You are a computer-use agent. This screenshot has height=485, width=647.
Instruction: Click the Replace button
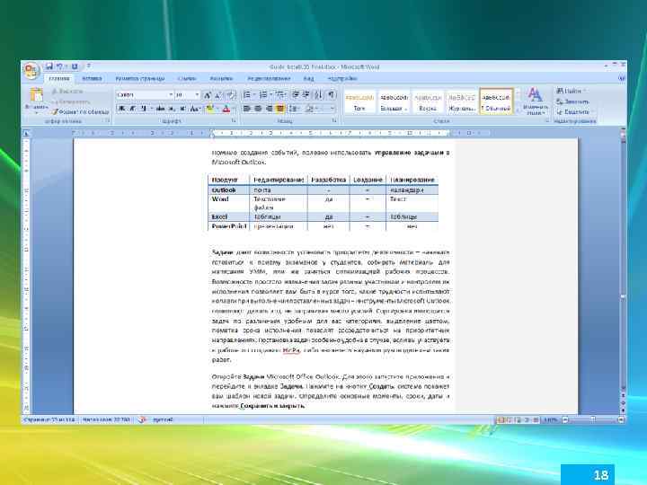(x=572, y=101)
